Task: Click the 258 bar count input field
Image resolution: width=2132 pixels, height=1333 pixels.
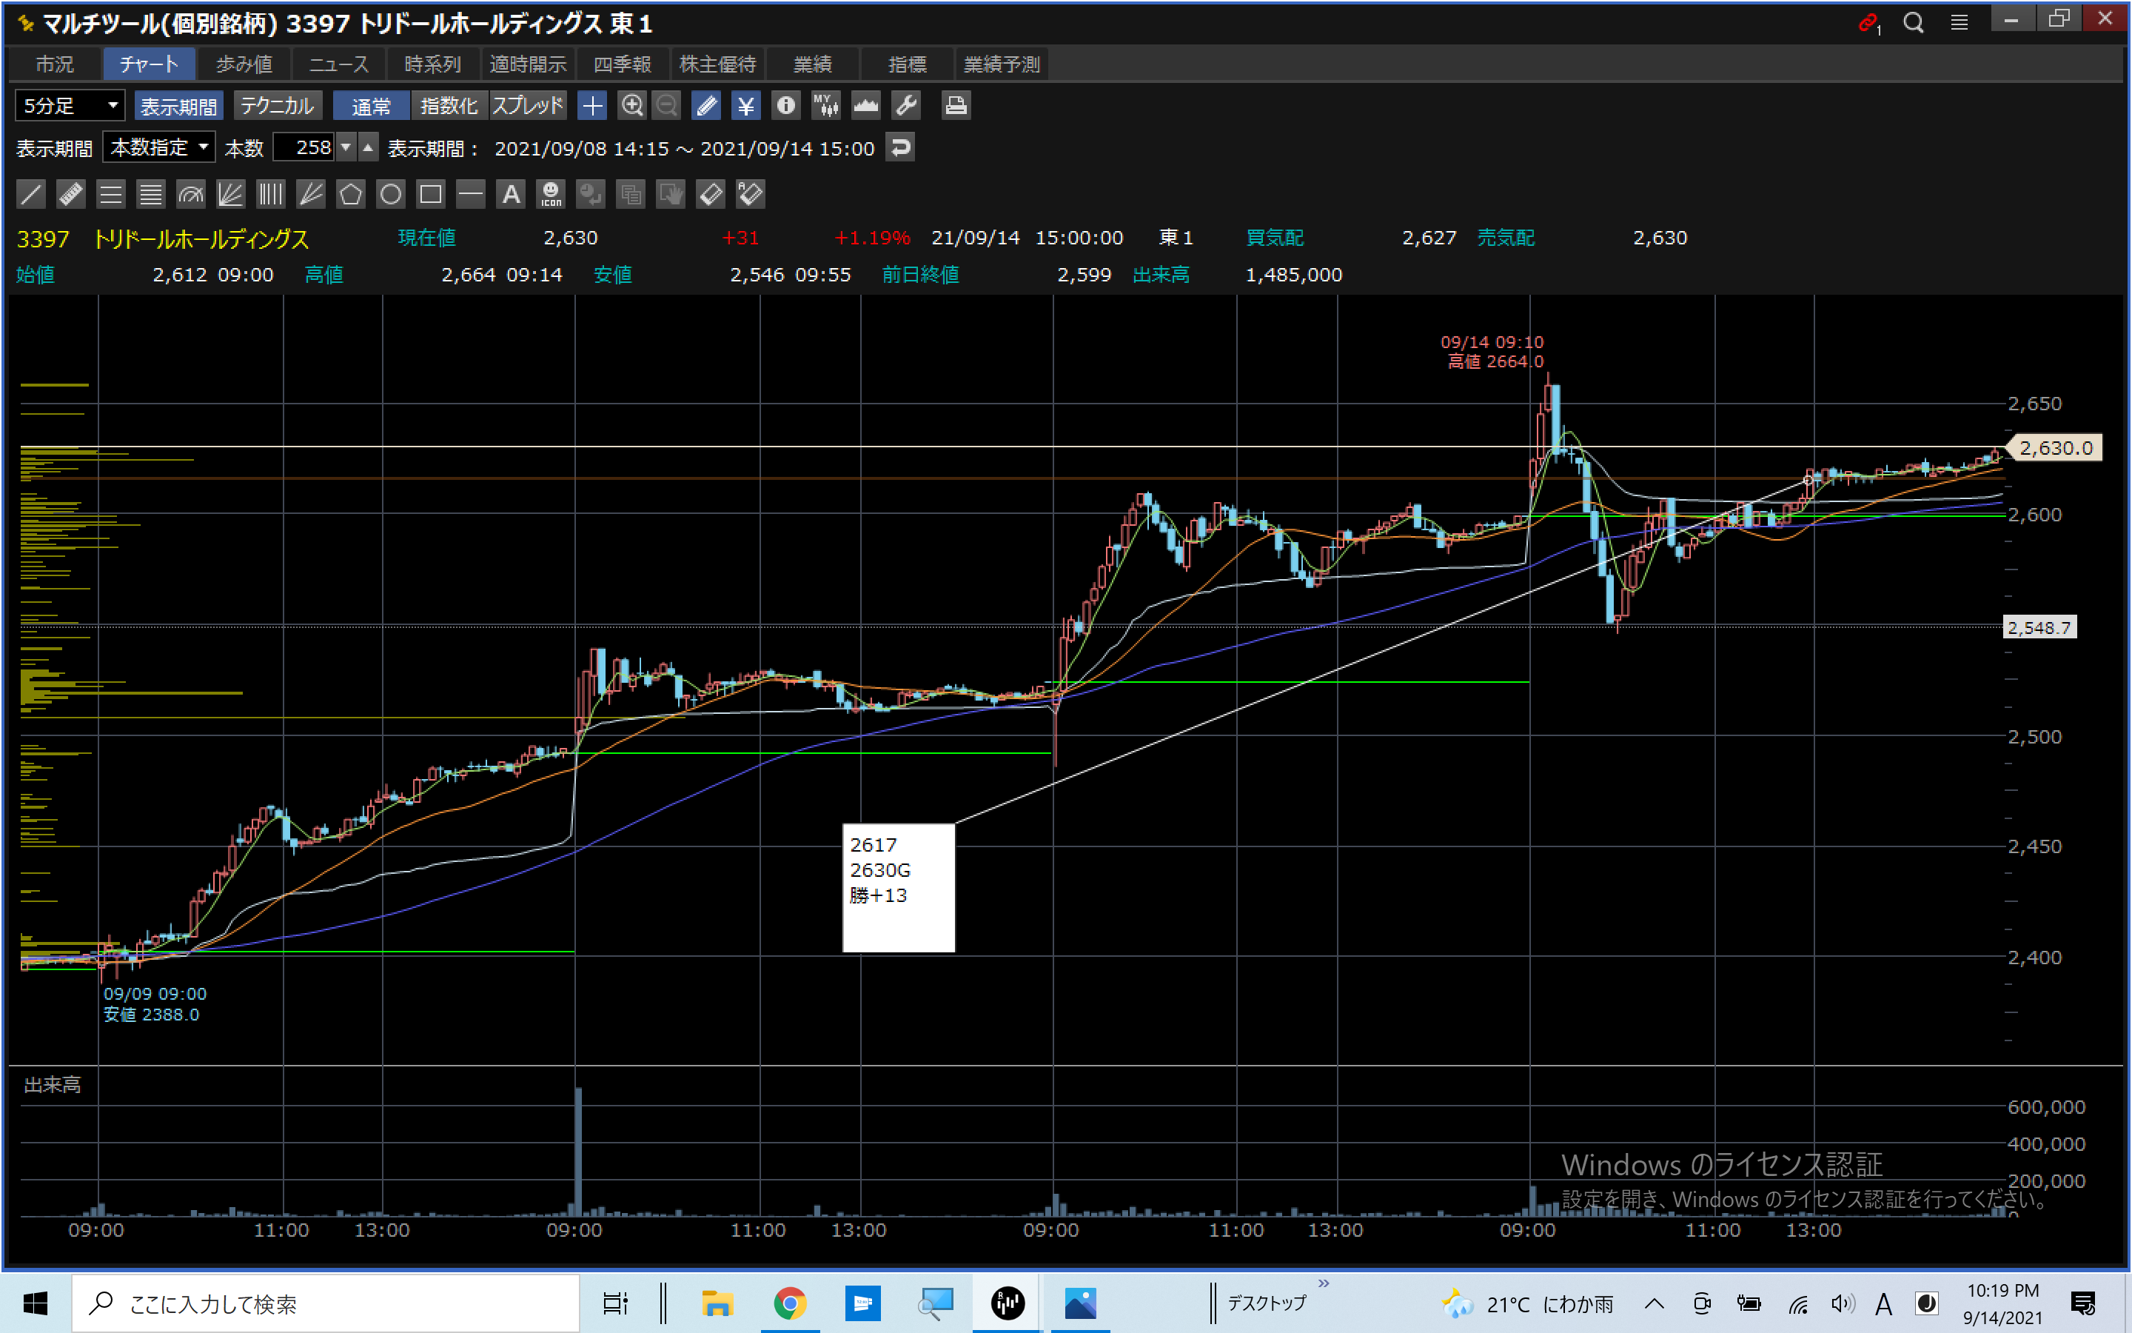Action: [x=306, y=147]
